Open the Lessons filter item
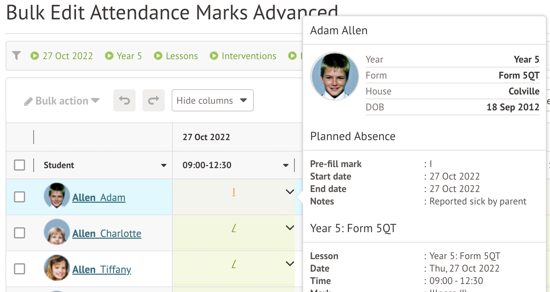 pos(182,56)
